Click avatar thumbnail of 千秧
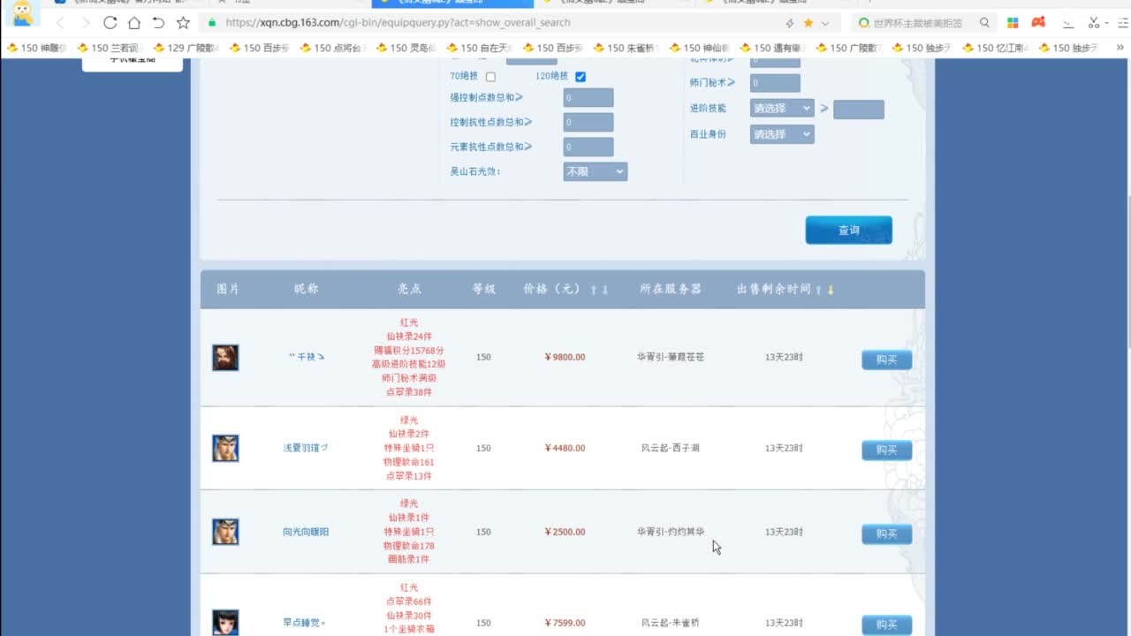The height and width of the screenshot is (636, 1131). point(225,357)
